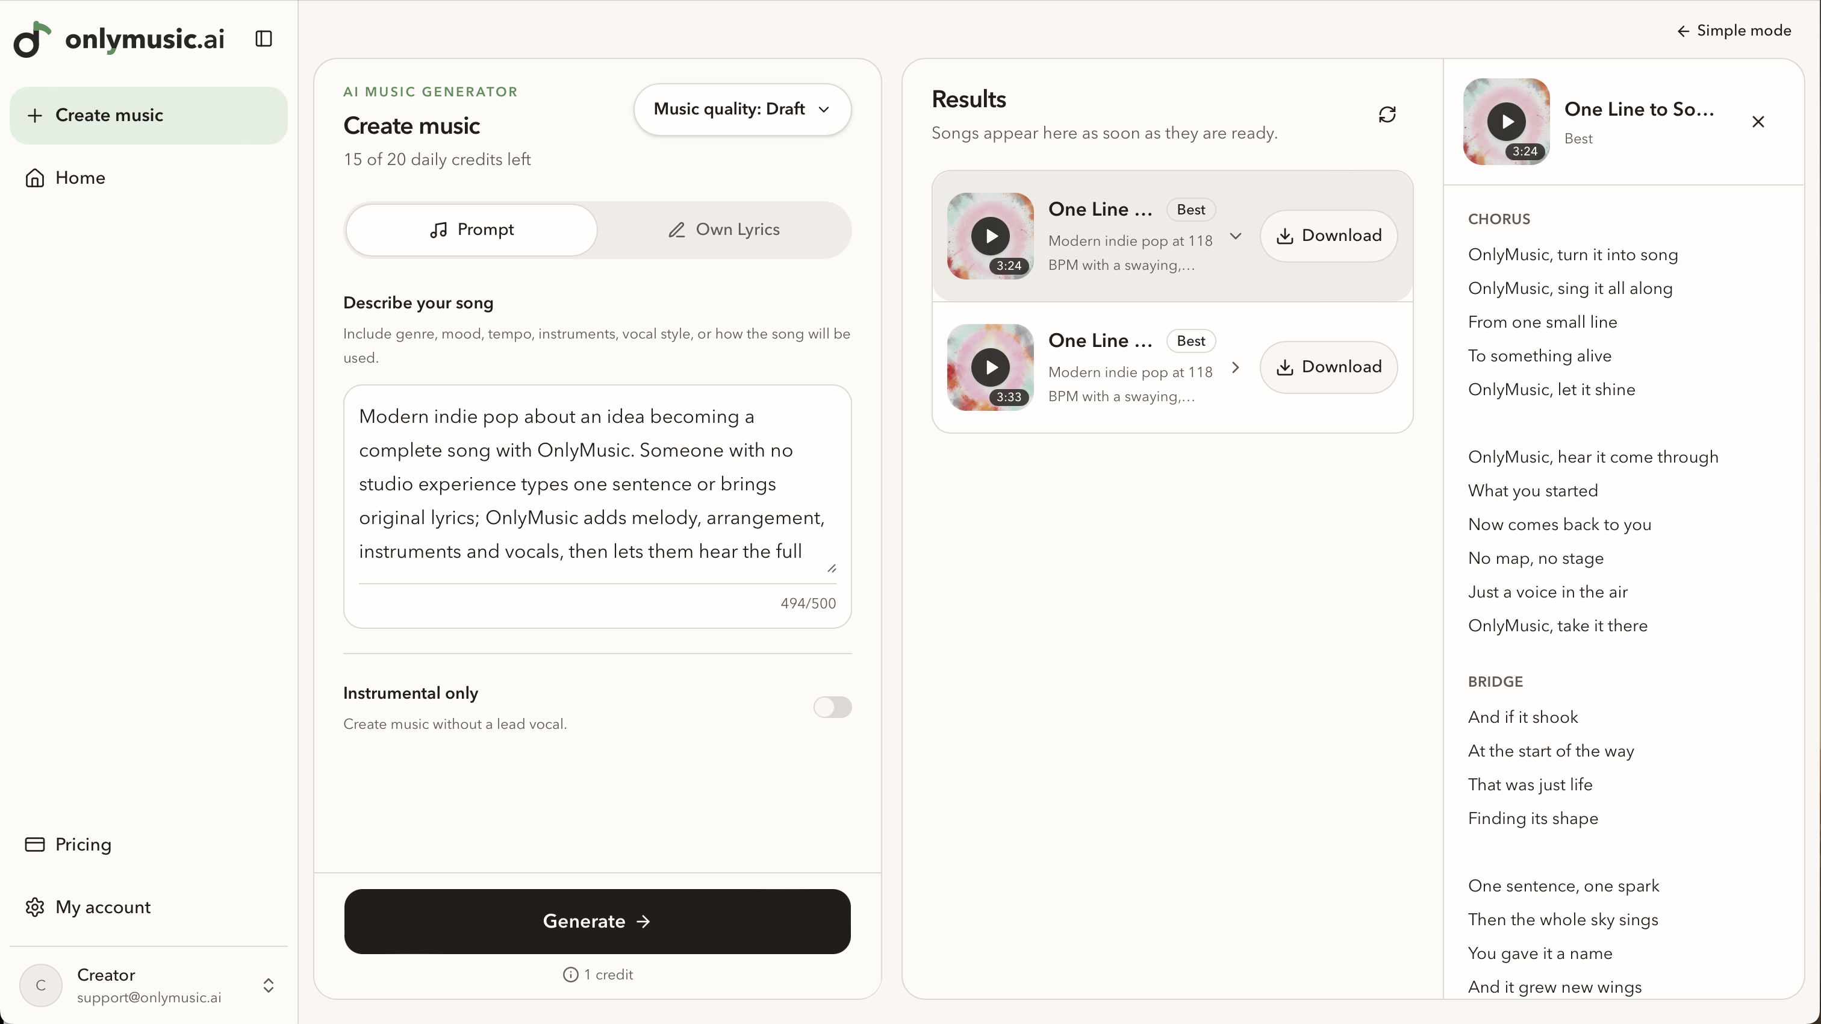Collapse the sidebar with the panel icon
This screenshot has width=1821, height=1024.
point(264,39)
